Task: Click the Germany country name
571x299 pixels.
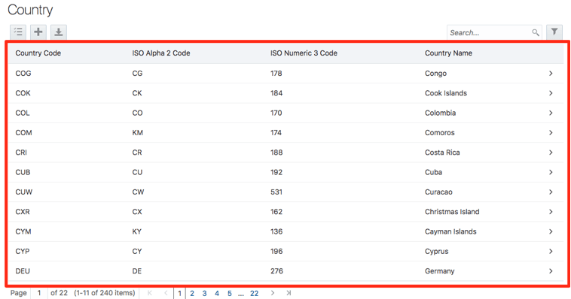Action: click(439, 271)
